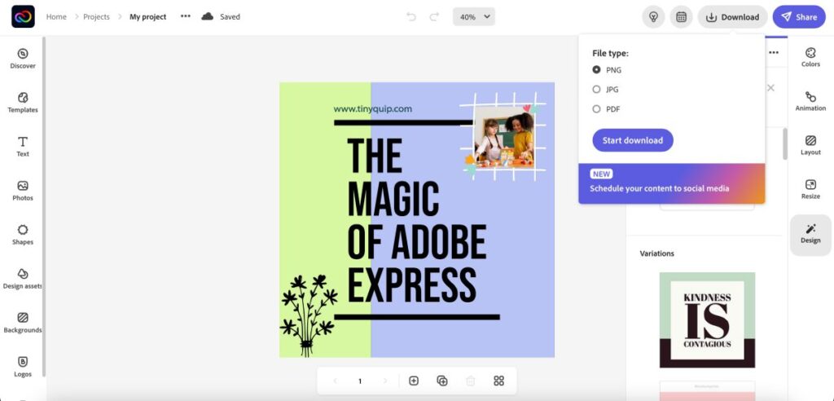Click My project title
Screen dimensions: 834x401
(148, 16)
